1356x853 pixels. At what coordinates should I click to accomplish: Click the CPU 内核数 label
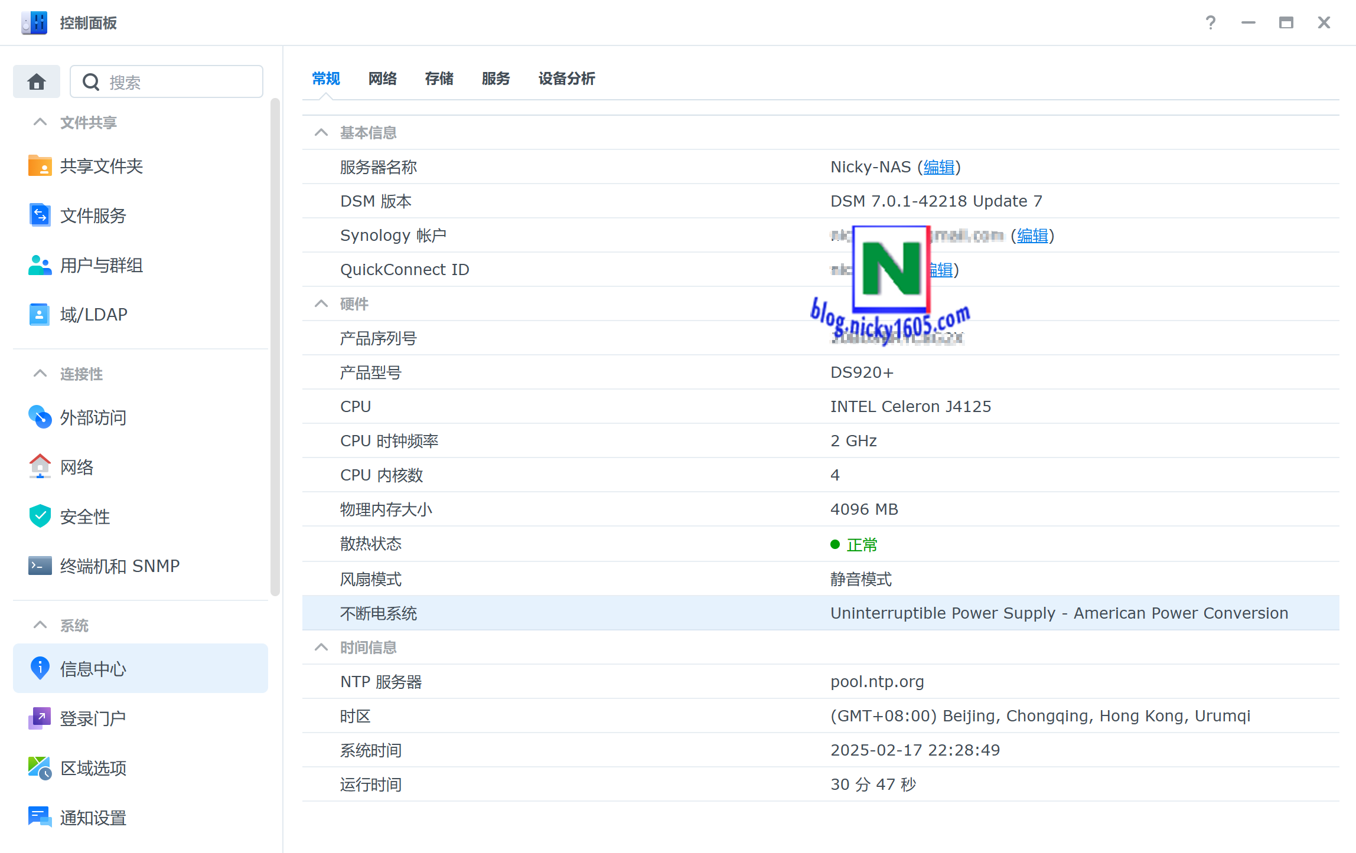pos(382,475)
